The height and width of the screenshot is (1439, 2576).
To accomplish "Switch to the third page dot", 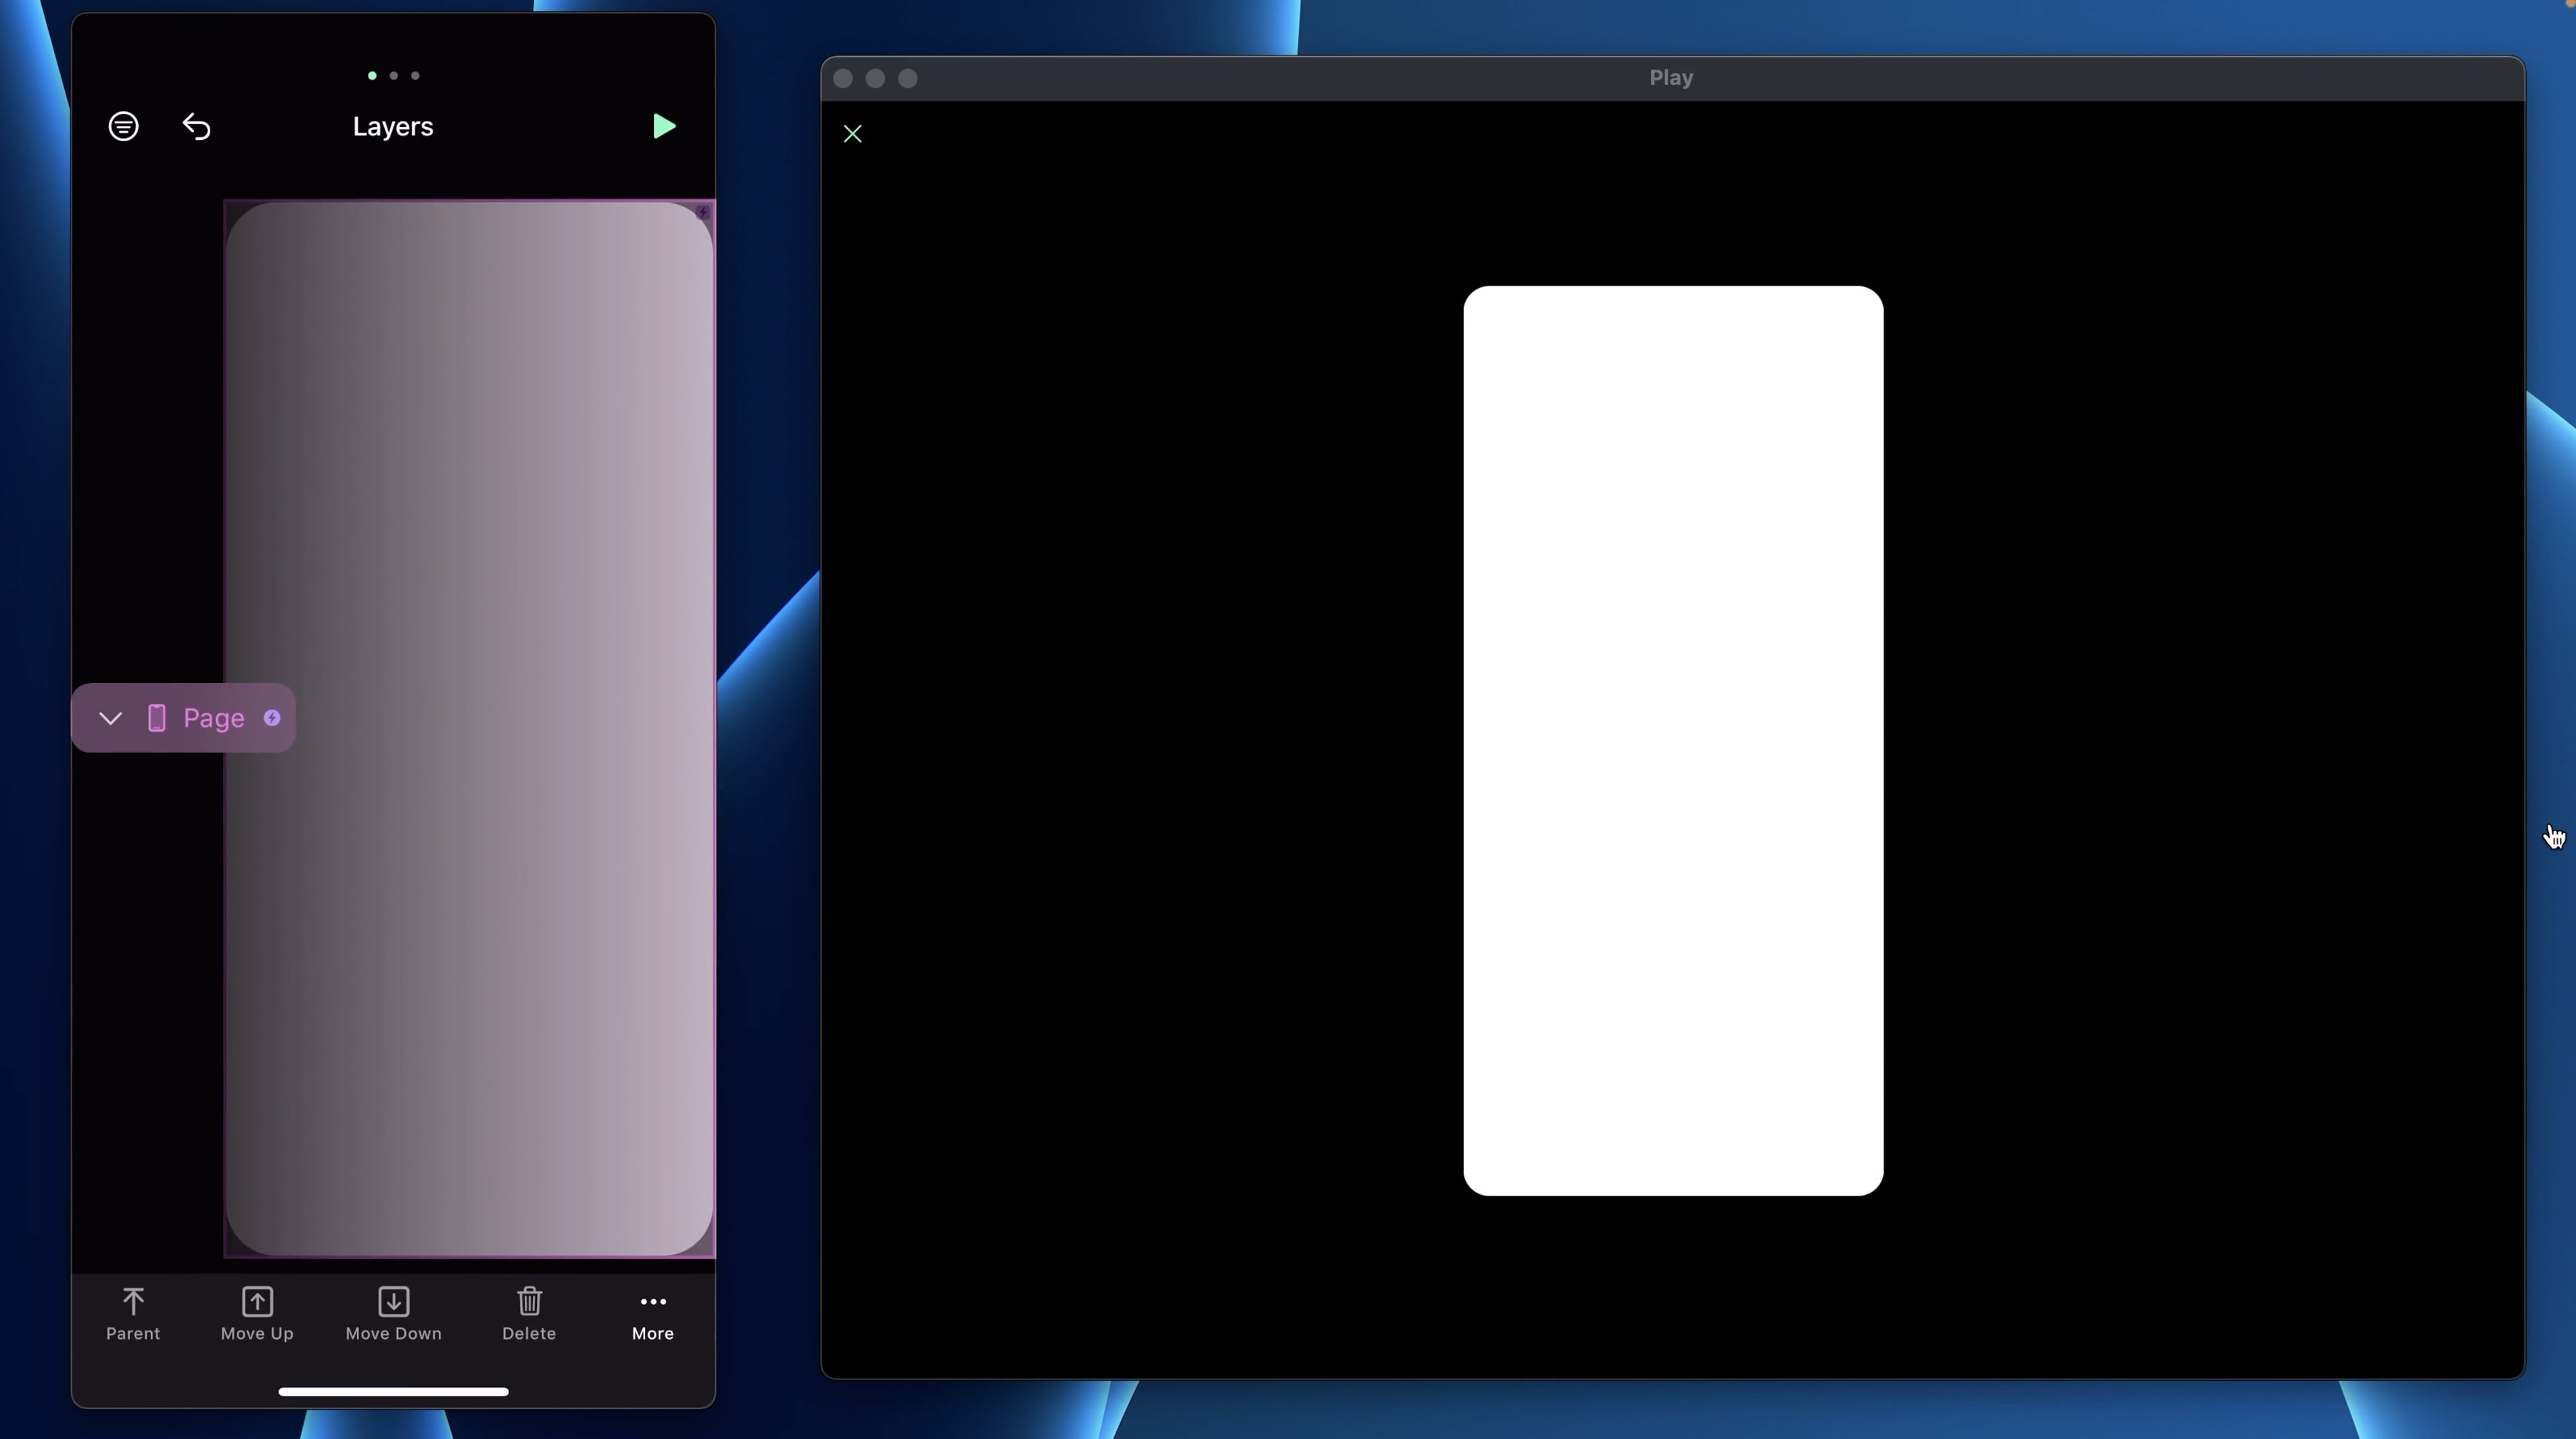I will 416,76.
